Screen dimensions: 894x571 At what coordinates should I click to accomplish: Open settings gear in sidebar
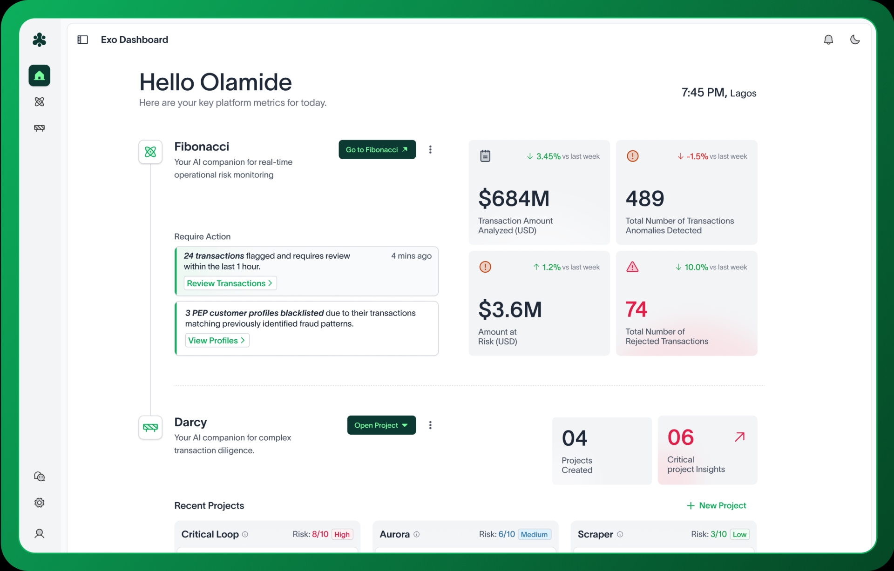point(39,503)
